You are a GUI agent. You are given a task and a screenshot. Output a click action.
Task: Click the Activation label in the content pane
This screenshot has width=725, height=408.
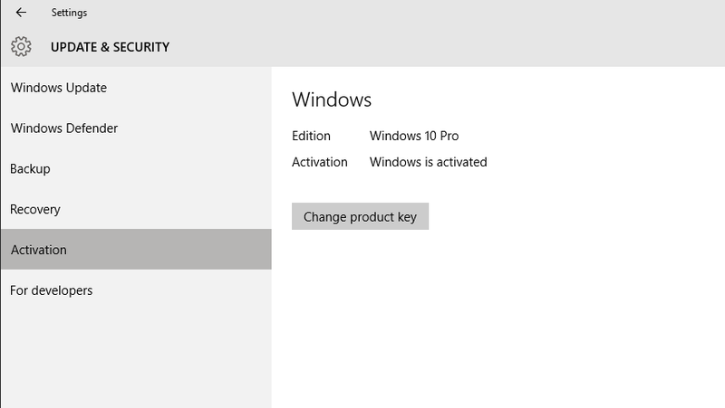(320, 162)
